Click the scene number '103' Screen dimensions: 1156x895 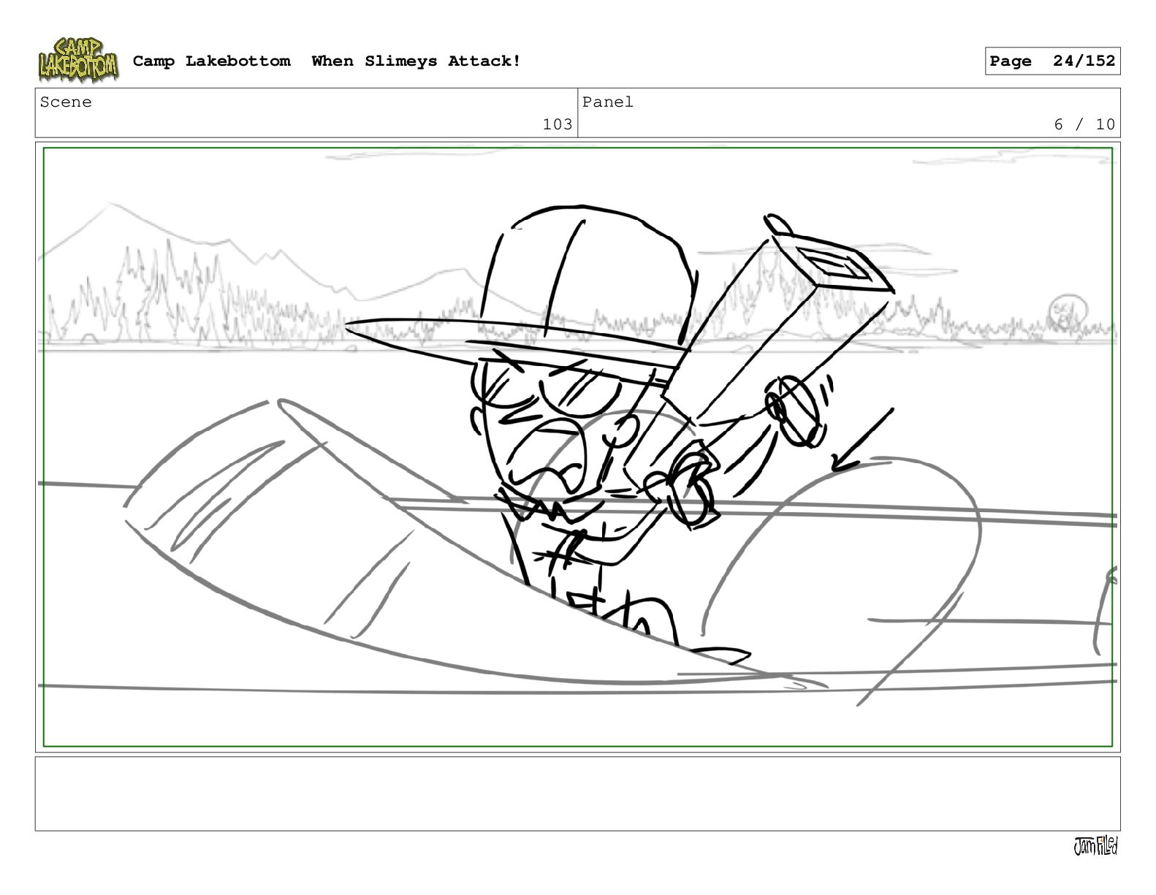tap(558, 124)
